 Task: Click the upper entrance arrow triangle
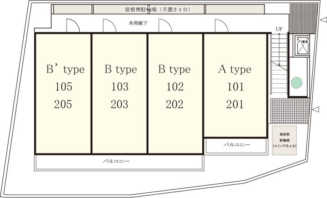point(323,20)
